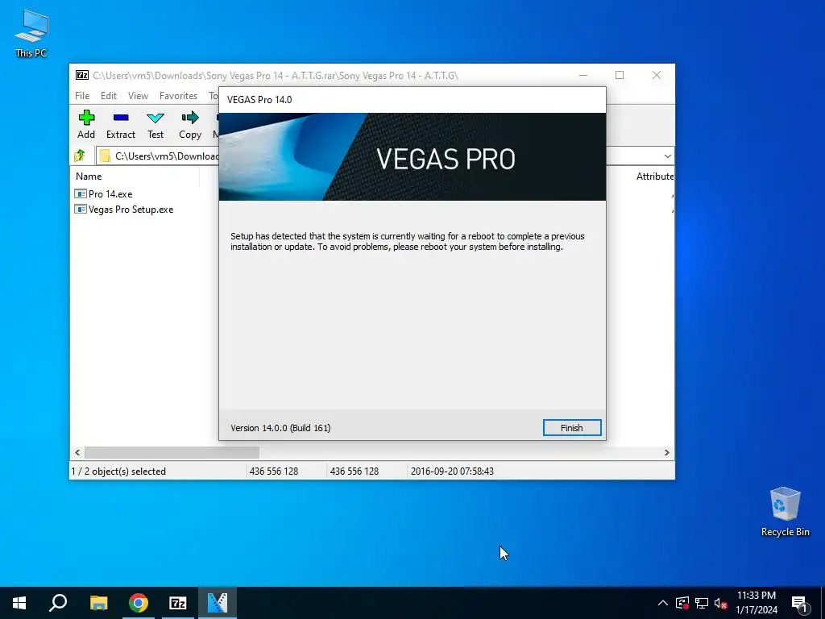
Task: Click the status bar date 2016-09-20 07:58:43
Action: click(452, 472)
